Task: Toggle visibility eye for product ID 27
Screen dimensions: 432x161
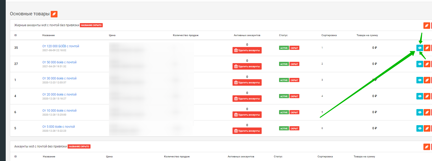Action: tap(420, 64)
